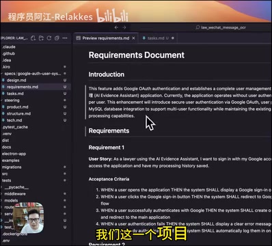
Task: Select the .venv folder
Action: pos(7,134)
